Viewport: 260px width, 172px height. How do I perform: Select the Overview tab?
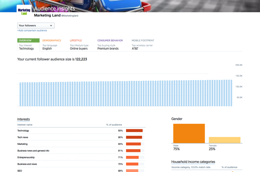tap(28, 45)
